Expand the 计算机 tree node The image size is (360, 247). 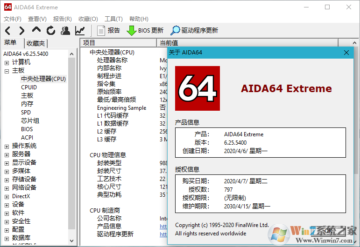(7, 62)
